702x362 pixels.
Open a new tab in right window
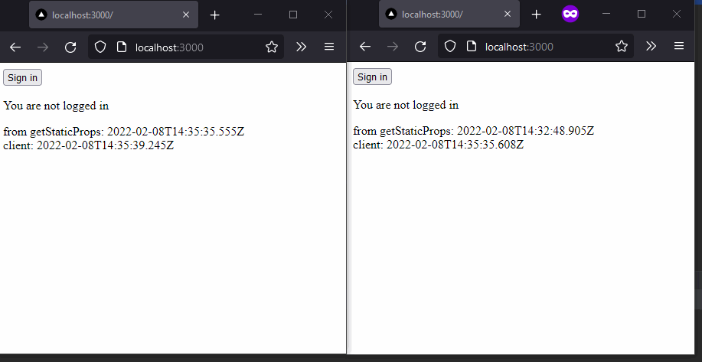tap(536, 15)
